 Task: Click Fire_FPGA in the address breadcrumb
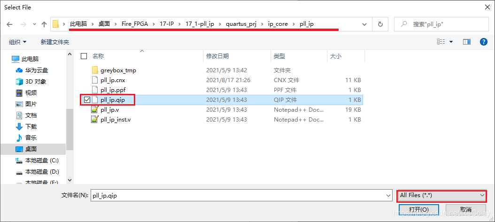(134, 24)
